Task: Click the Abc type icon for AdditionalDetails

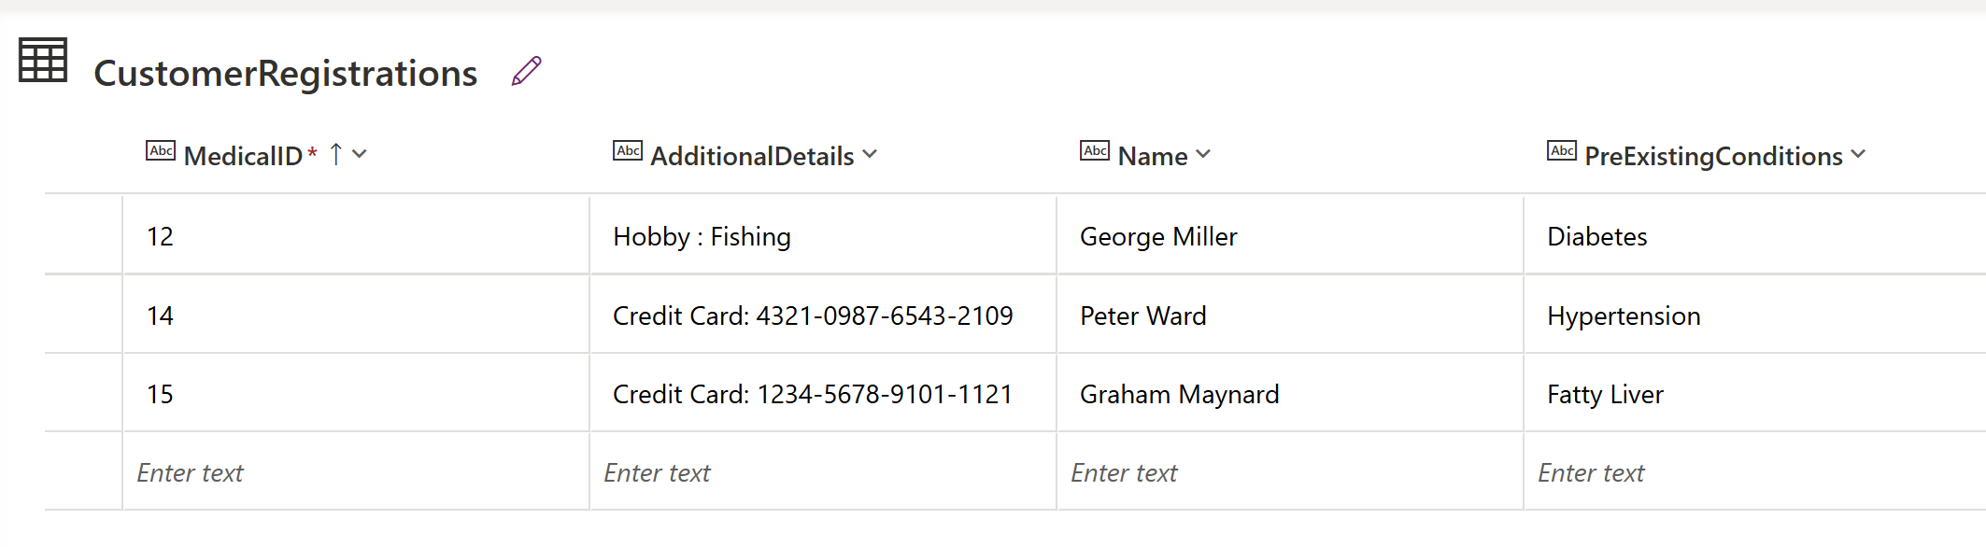Action: point(628,151)
